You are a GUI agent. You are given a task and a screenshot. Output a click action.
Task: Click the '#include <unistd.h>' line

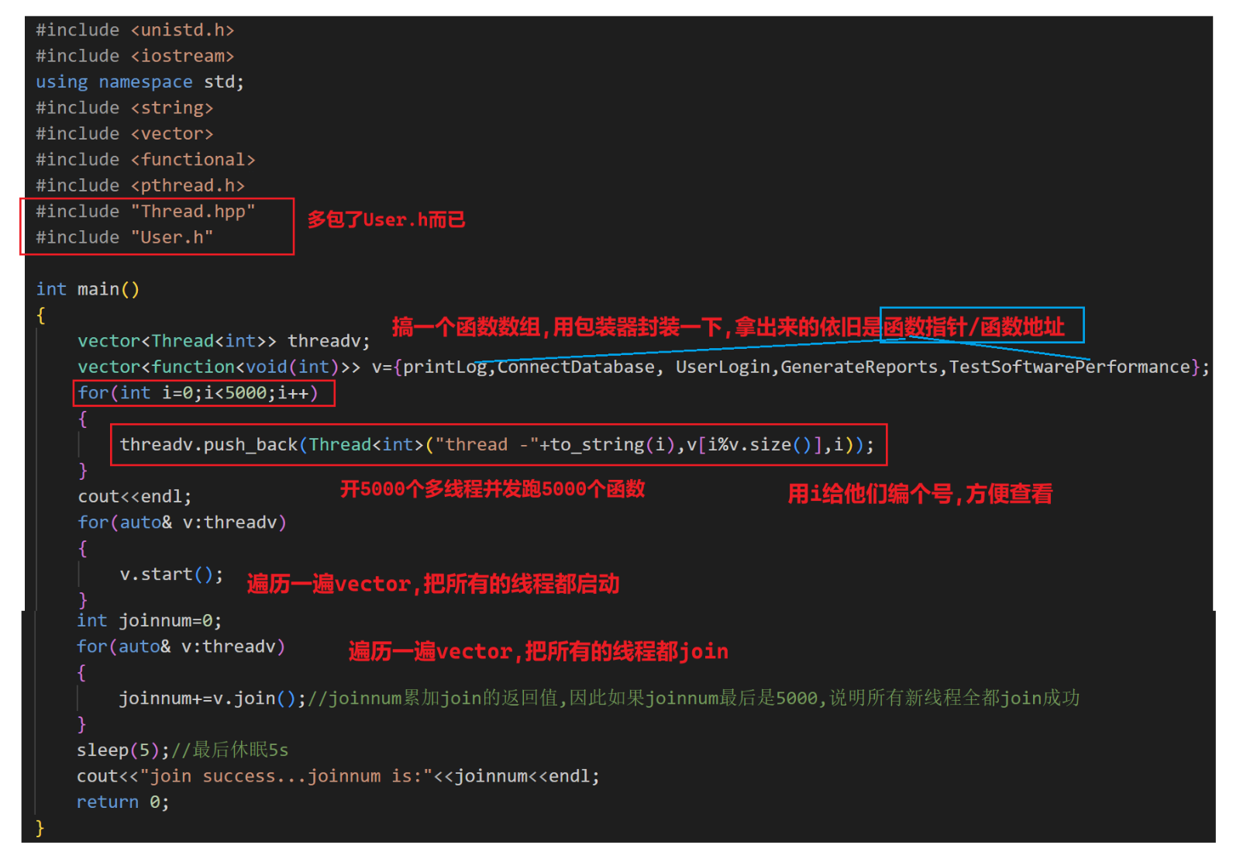click(x=135, y=30)
